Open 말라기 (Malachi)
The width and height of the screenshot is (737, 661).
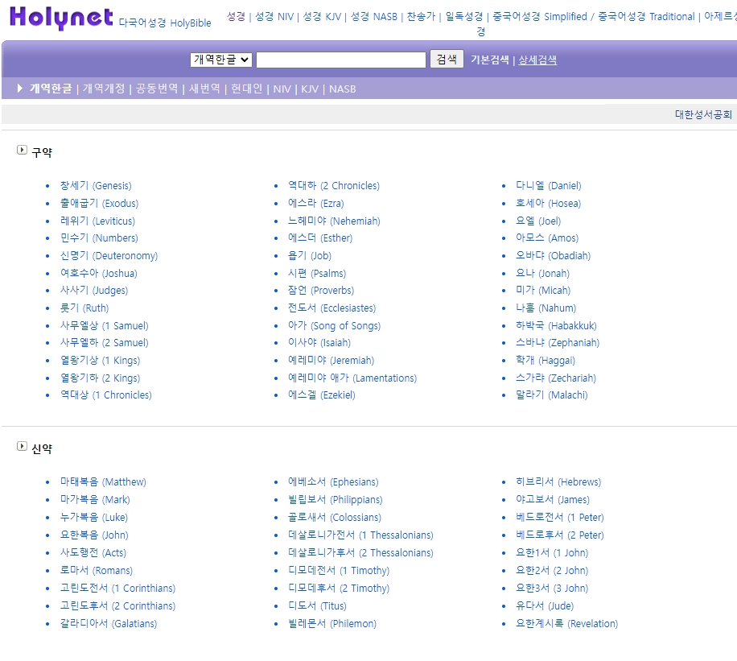(x=552, y=395)
